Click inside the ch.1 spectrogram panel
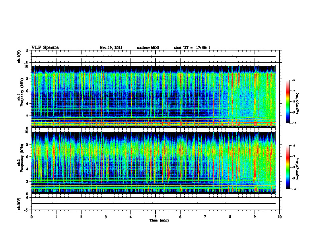 [x=154, y=97]
